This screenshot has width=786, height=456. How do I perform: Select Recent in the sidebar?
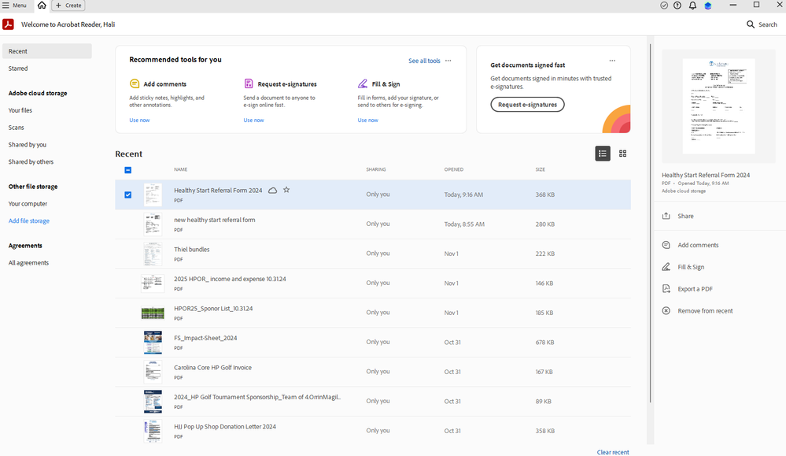[47, 51]
